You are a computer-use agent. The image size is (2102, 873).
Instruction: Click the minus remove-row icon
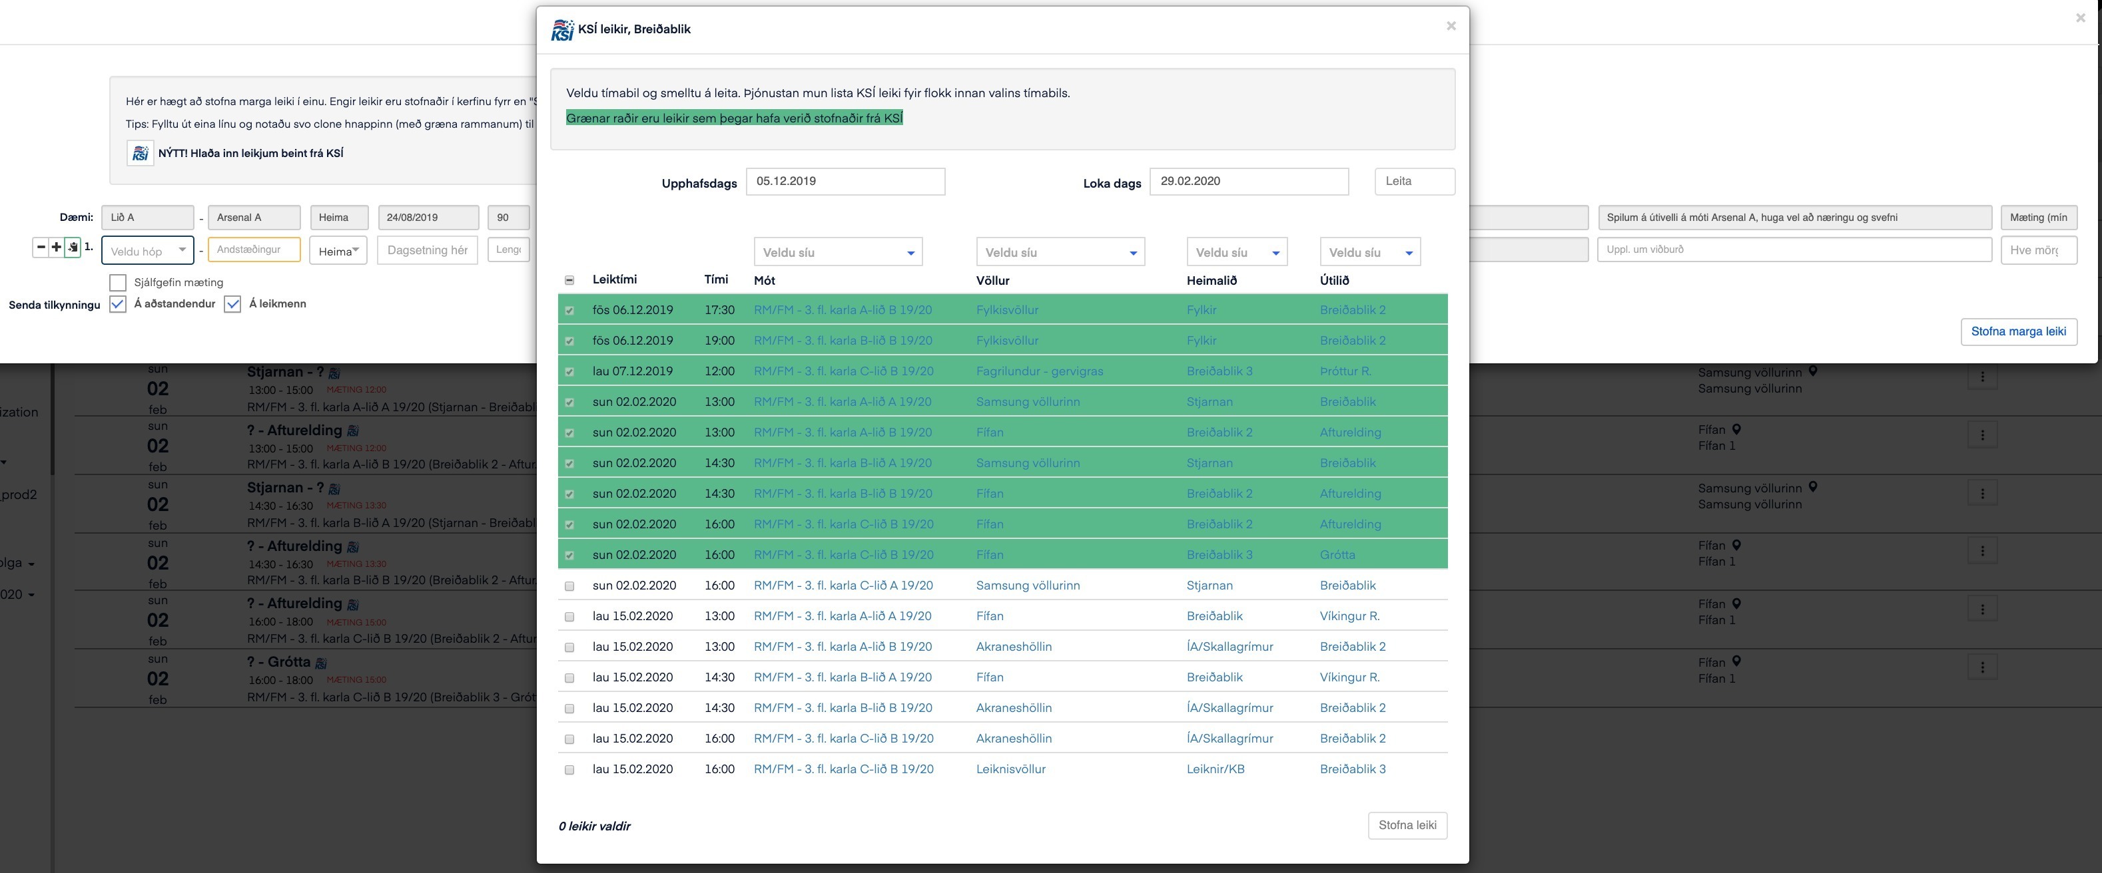[x=41, y=247]
